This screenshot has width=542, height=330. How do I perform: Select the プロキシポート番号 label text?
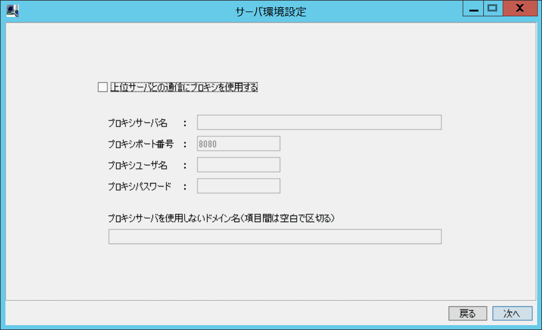click(140, 144)
